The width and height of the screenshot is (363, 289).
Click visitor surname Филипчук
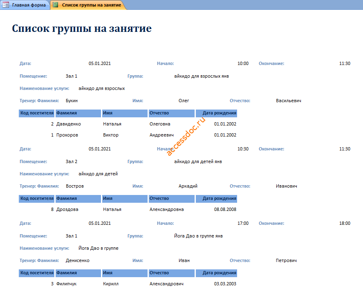[x=67, y=284]
